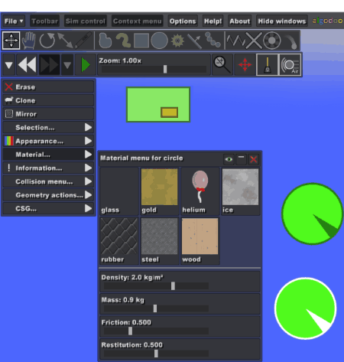Apply the gold material
The image size is (344, 362).
tap(160, 191)
